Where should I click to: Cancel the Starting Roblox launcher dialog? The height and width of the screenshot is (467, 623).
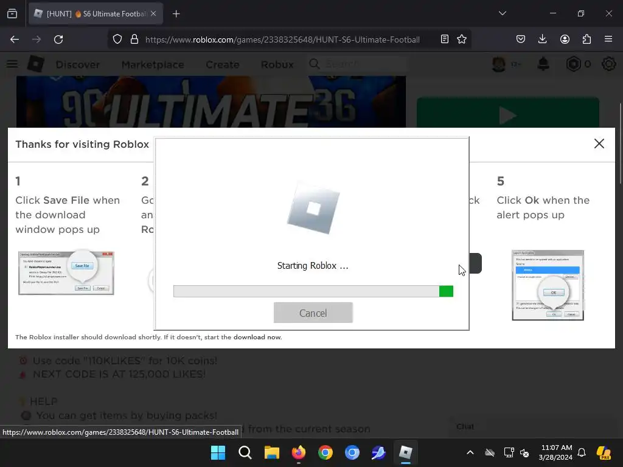click(x=313, y=313)
